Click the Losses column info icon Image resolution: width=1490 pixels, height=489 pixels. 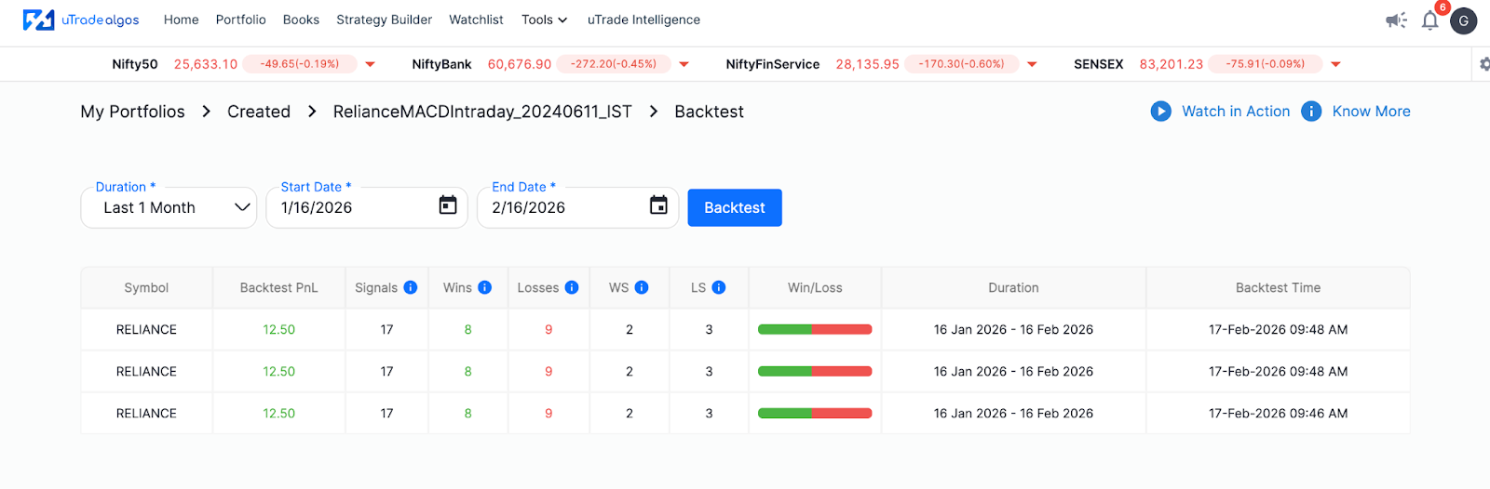(x=572, y=287)
